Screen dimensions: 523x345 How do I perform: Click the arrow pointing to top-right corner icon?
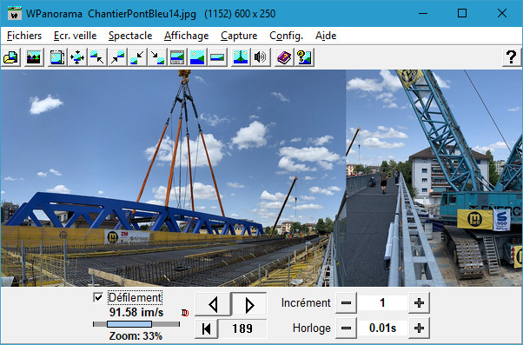(x=117, y=57)
